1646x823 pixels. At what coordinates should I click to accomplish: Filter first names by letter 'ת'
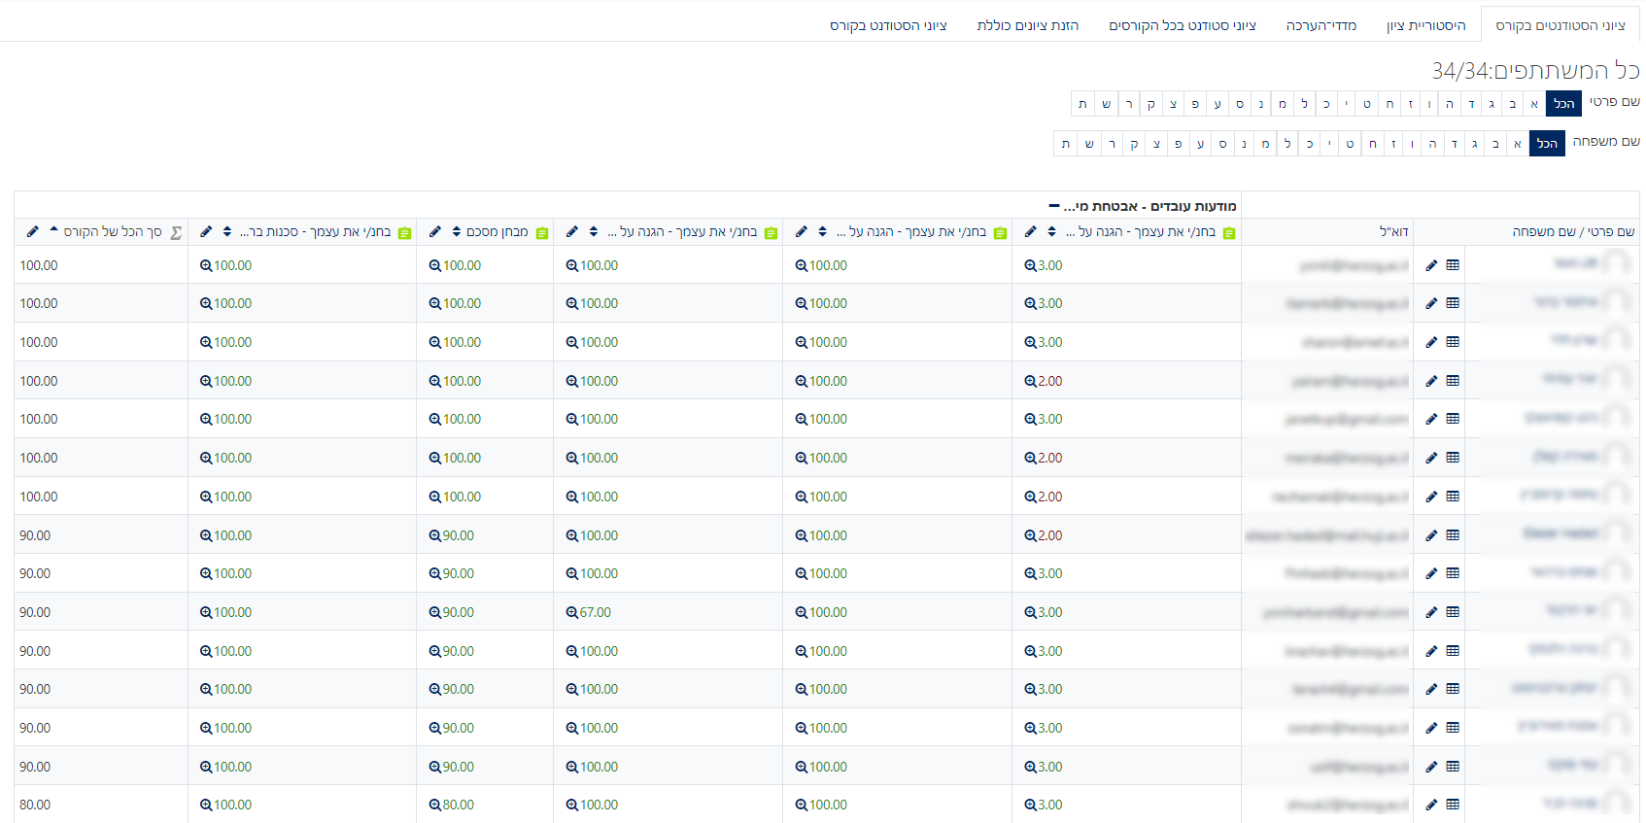click(x=1082, y=103)
